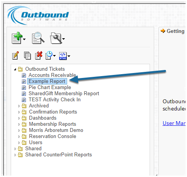The width and height of the screenshot is (187, 177).
Task: Open the User Manual link
Action: [x=174, y=123]
